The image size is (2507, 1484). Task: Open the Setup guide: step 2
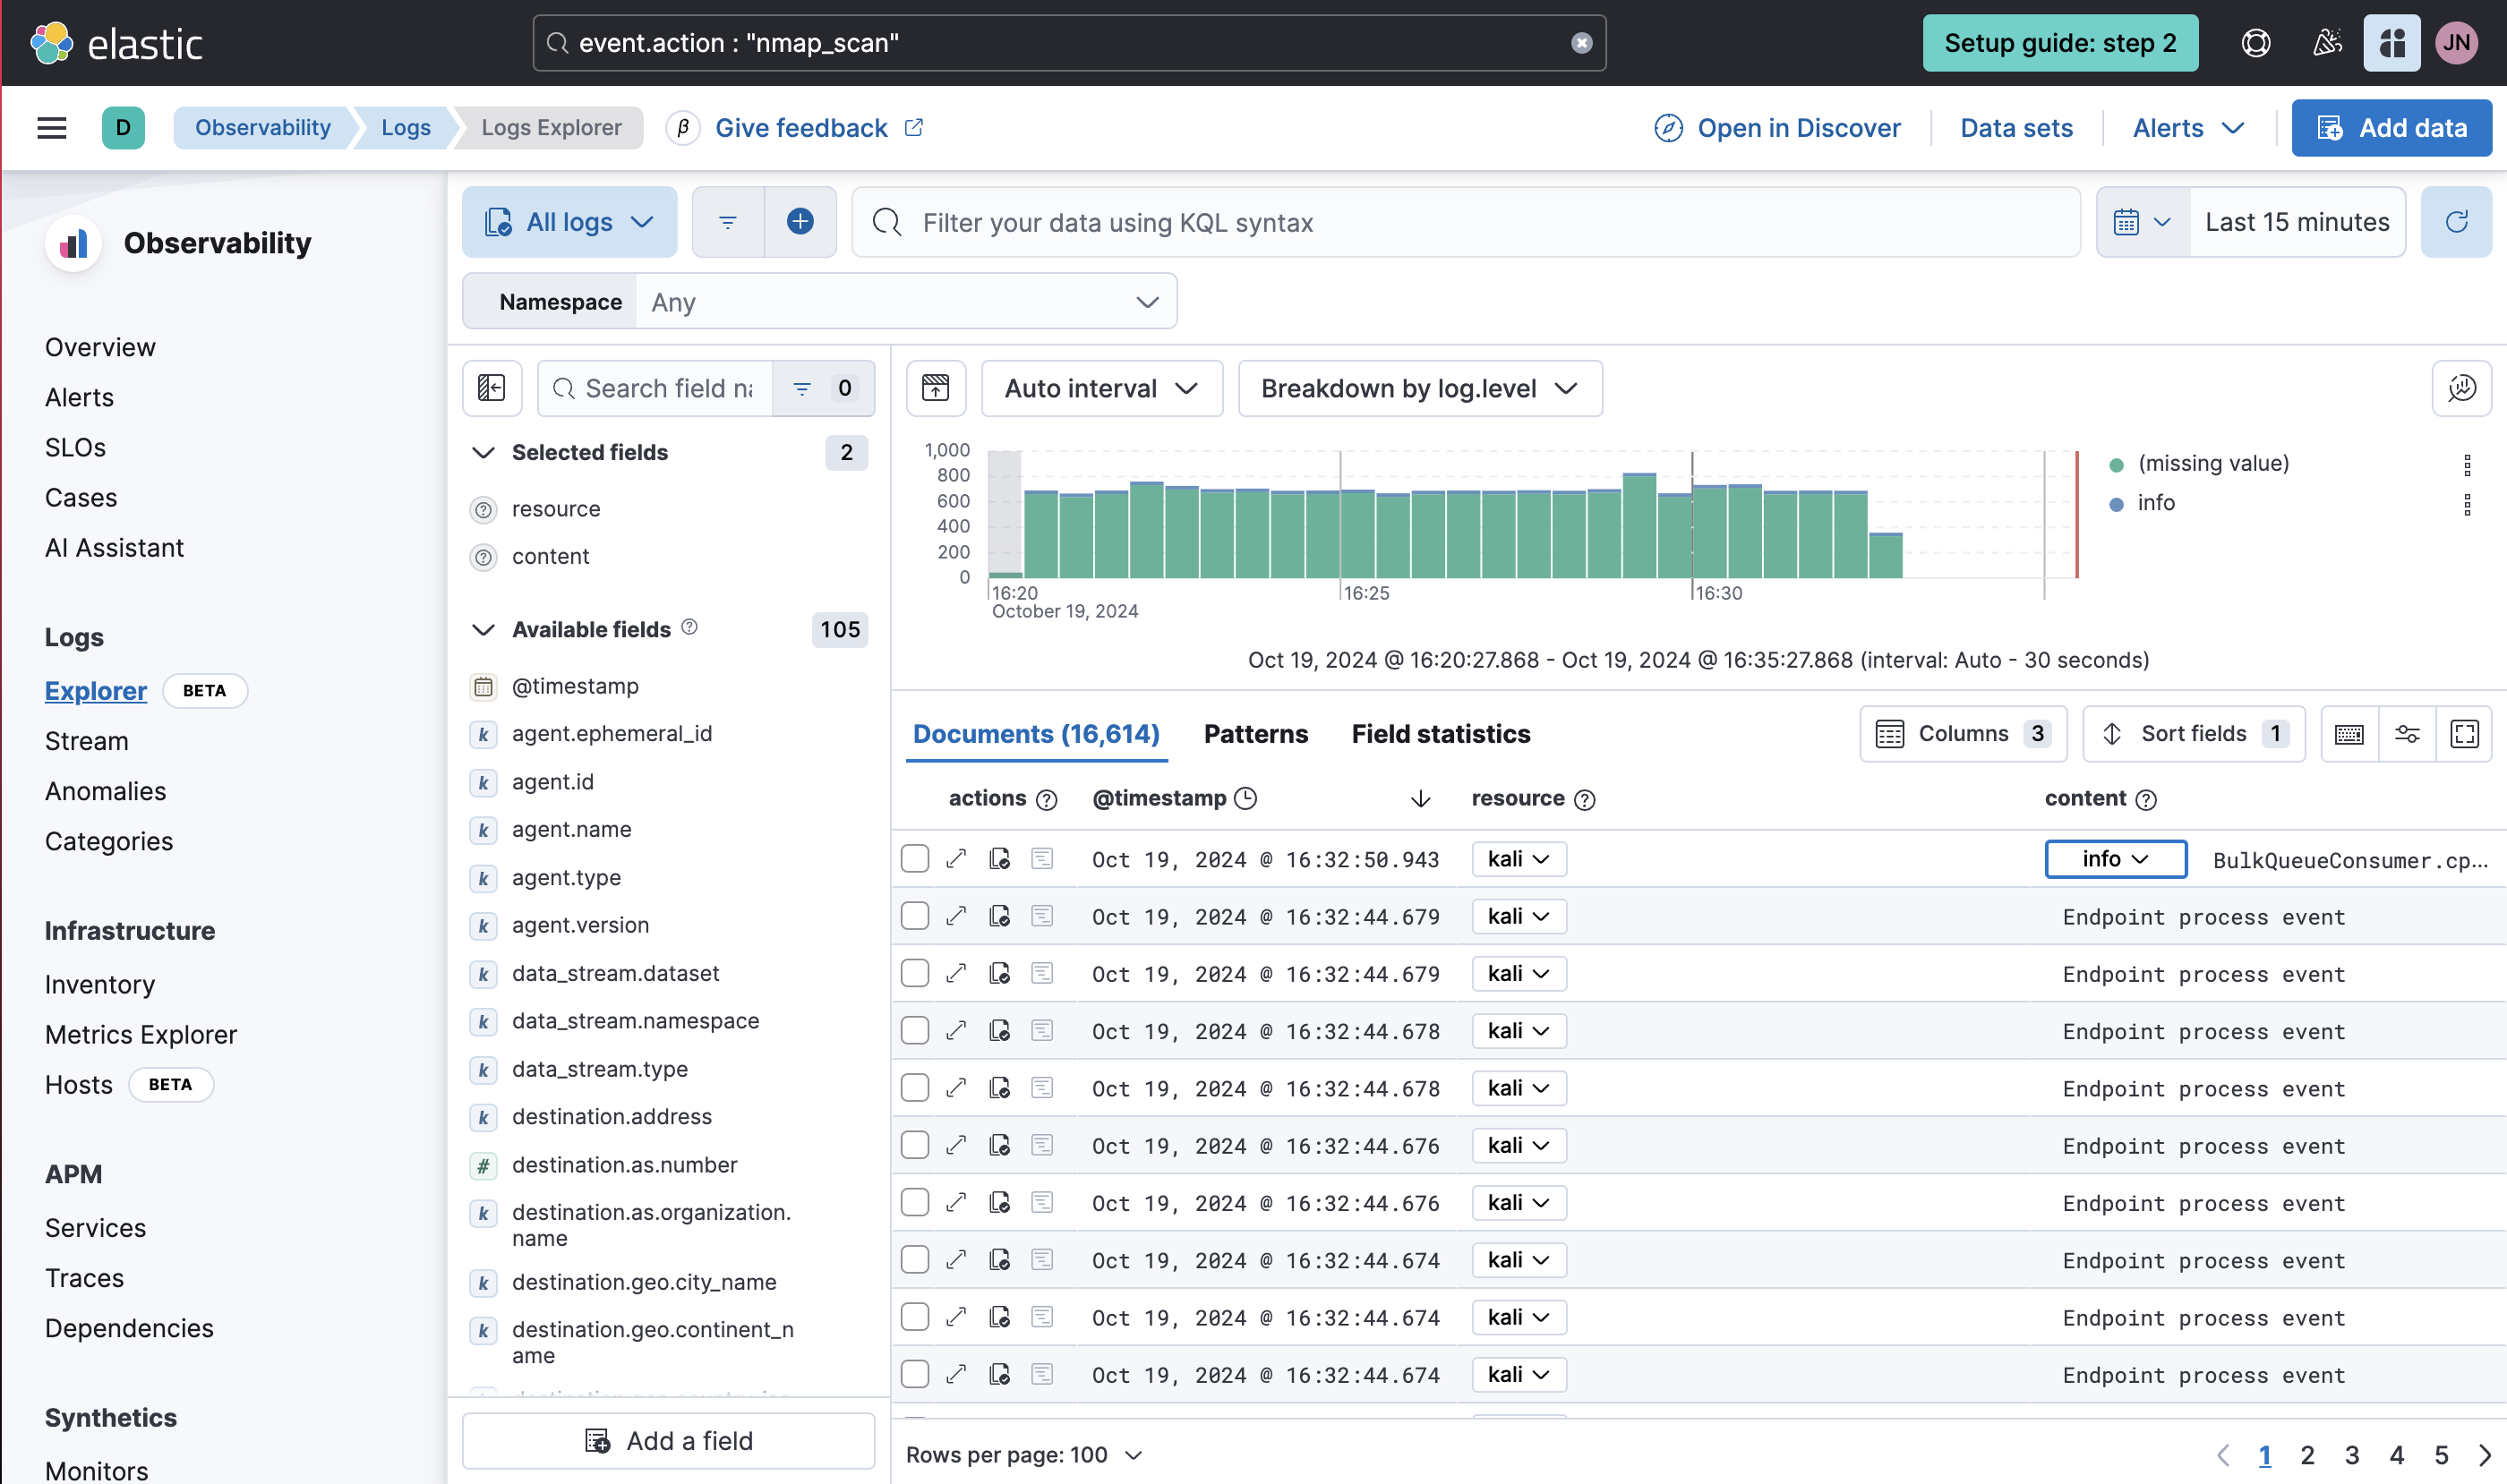(x=2060, y=43)
